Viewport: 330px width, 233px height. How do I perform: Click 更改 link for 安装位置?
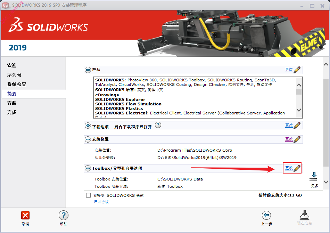289,139
